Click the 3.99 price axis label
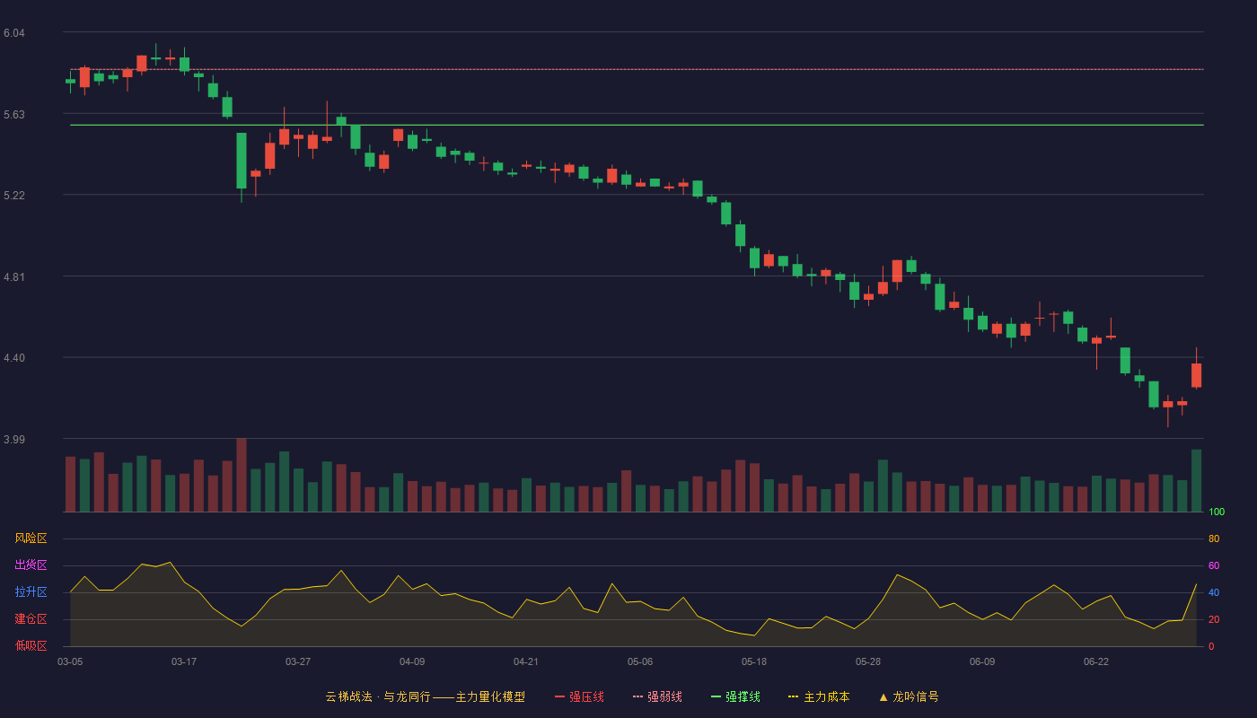The image size is (1257, 718). point(14,440)
